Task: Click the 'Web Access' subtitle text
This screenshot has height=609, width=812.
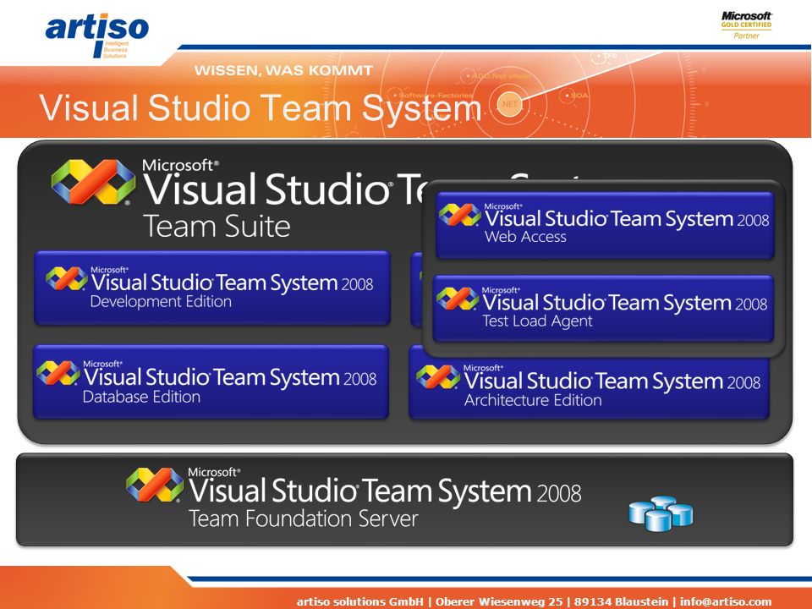Action: (525, 237)
